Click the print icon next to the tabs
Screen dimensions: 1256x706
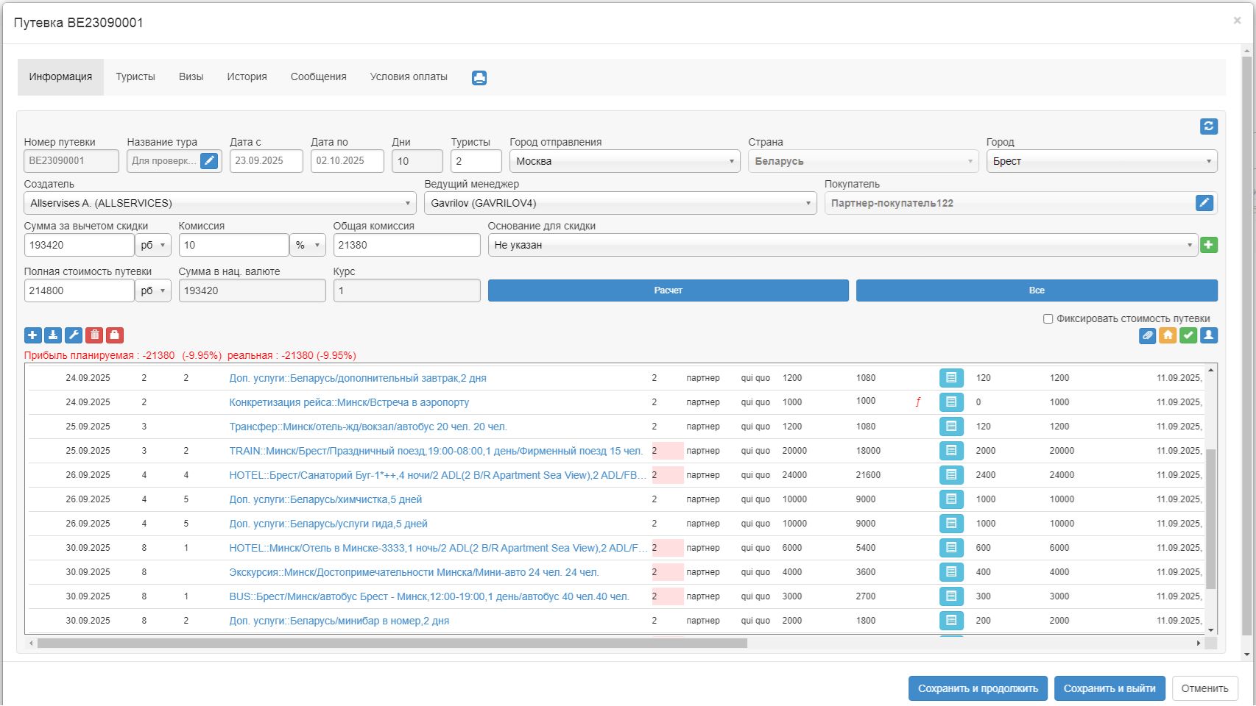pyautogui.click(x=479, y=78)
